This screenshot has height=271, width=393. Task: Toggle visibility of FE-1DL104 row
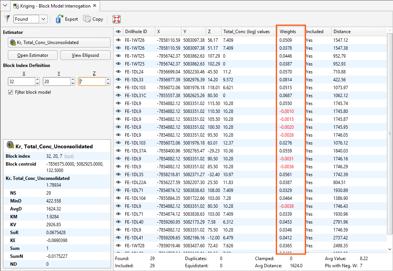tap(118, 198)
